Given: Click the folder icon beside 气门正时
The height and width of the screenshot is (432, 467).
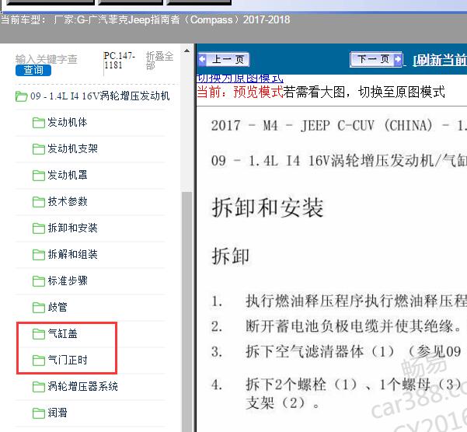Looking at the screenshot, I should coord(38,361).
